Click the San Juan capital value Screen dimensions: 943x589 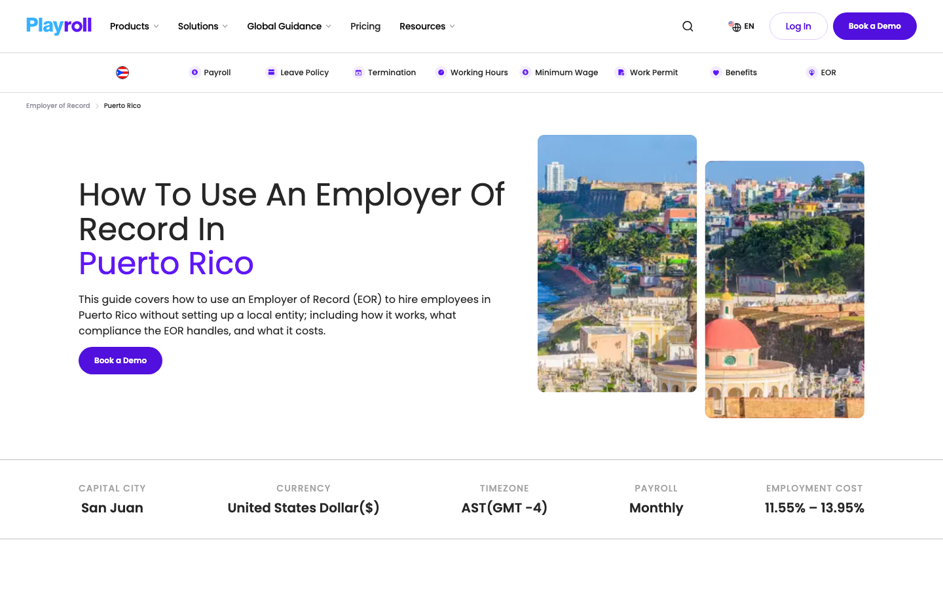tap(112, 508)
